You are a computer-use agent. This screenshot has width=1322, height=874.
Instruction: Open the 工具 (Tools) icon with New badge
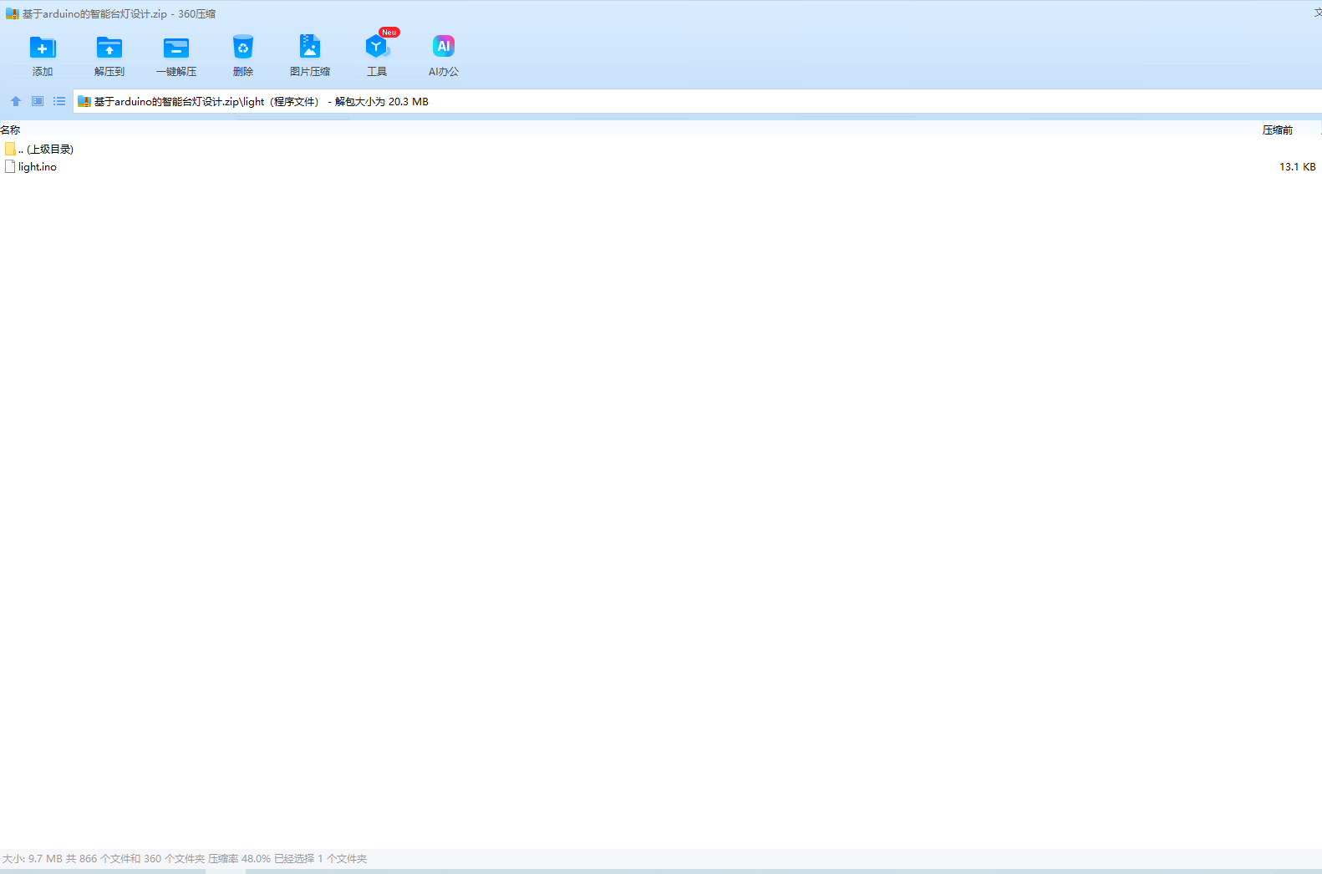tap(377, 48)
